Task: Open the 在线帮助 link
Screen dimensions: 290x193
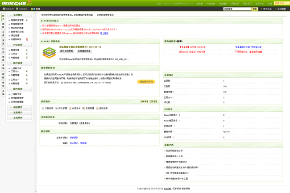Action: [x=282, y=9]
